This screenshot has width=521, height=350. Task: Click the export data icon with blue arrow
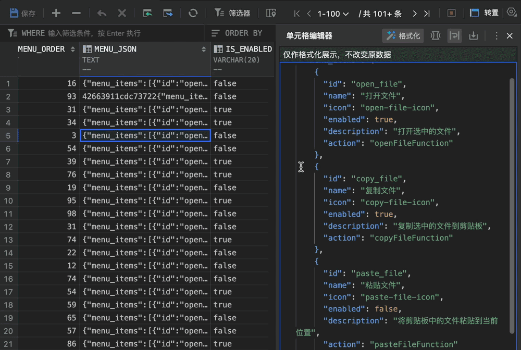point(168,14)
